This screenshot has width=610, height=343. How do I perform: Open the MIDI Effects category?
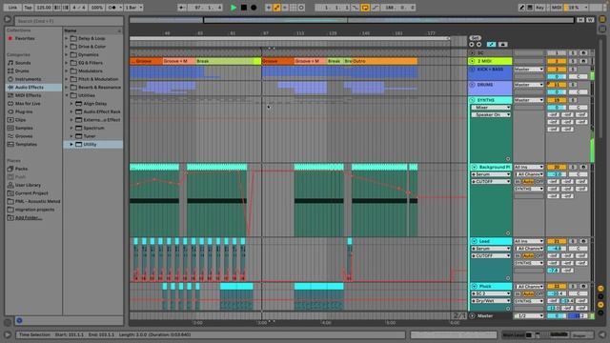(x=28, y=95)
